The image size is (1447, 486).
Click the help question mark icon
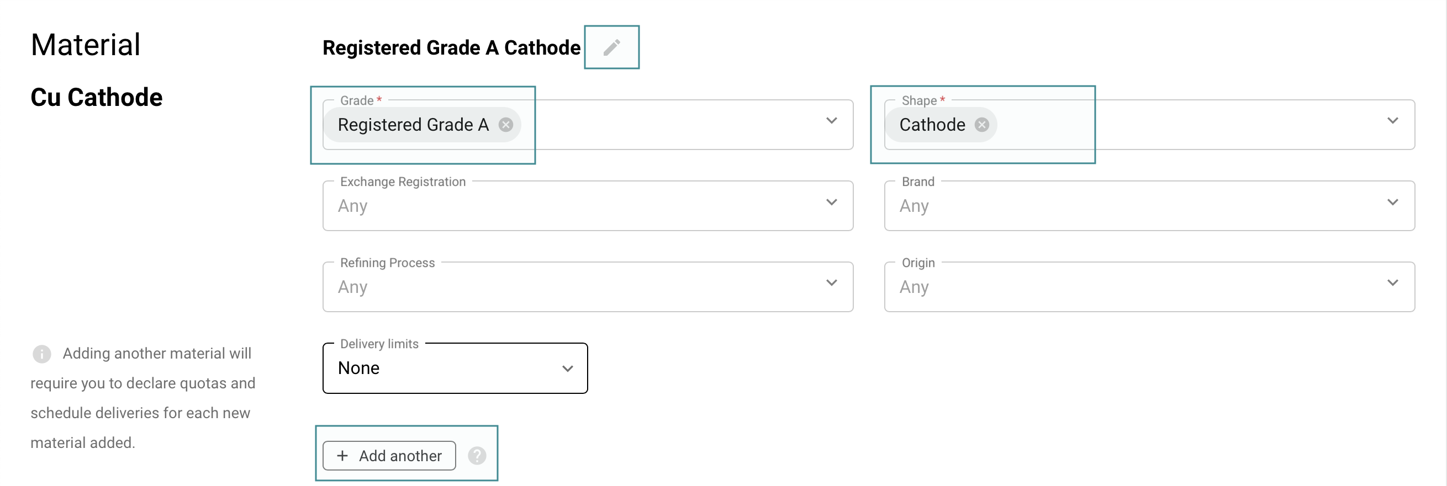tap(477, 455)
